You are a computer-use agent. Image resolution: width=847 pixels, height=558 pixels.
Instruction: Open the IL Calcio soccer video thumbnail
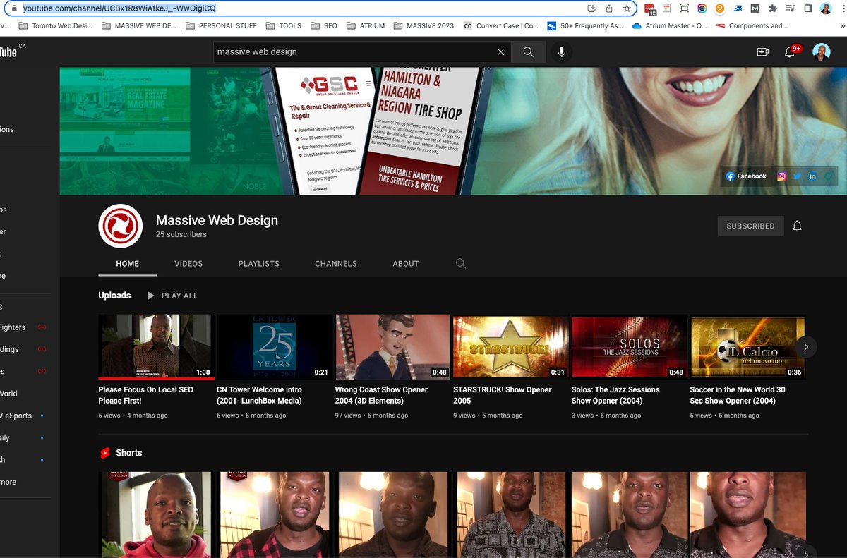click(747, 347)
